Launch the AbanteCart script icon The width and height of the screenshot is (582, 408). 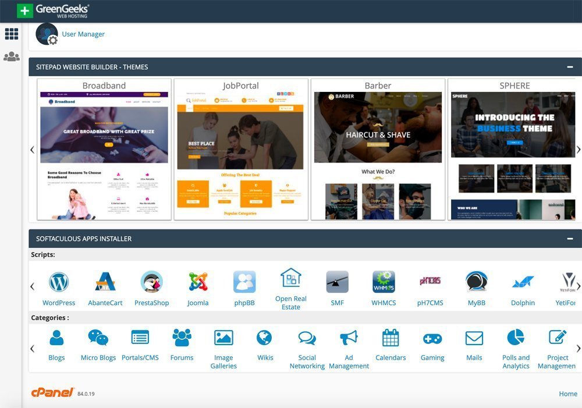pyautogui.click(x=105, y=282)
